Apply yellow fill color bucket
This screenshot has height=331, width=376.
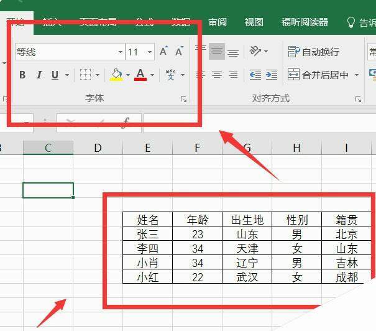pyautogui.click(x=116, y=75)
